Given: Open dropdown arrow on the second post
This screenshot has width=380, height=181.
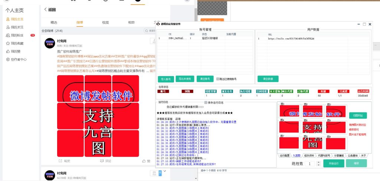Looking at the screenshot, I should click(165, 171).
